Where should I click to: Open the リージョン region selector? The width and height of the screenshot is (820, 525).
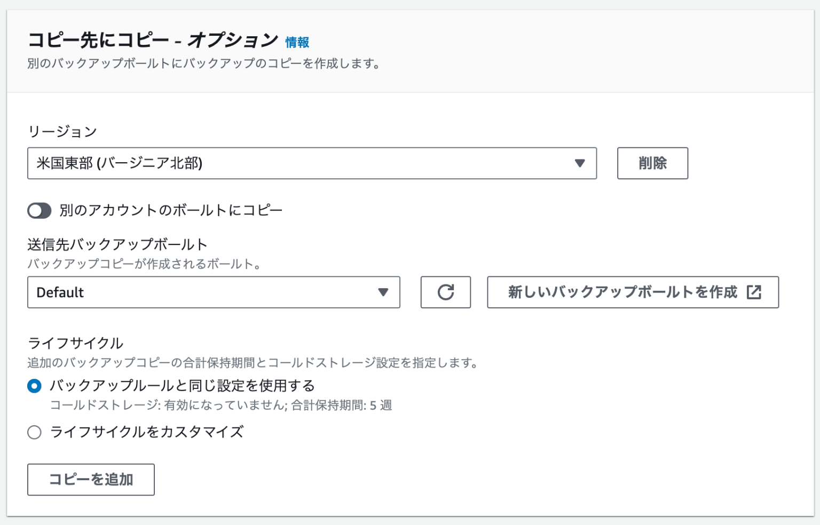click(312, 164)
